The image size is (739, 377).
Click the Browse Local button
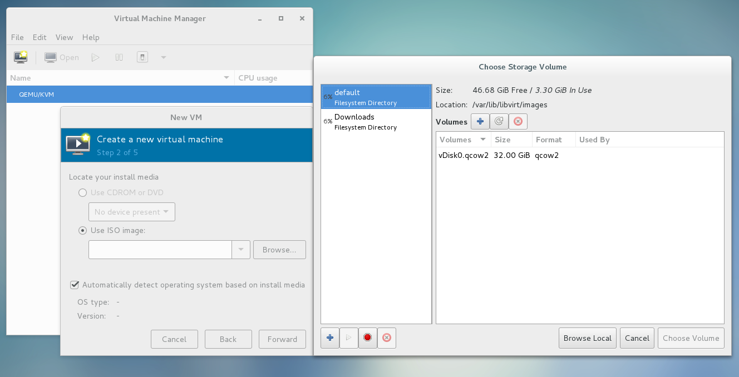click(588, 338)
